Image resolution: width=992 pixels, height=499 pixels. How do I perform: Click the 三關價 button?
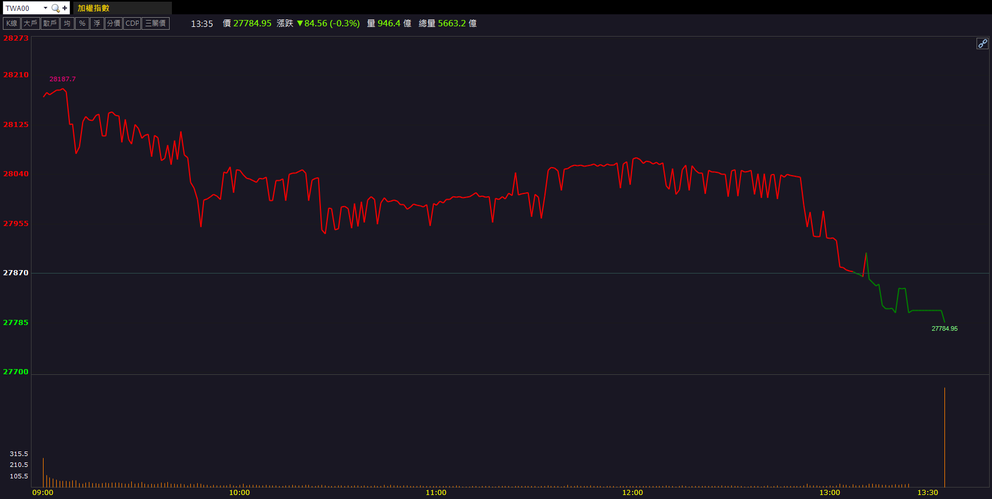[155, 23]
